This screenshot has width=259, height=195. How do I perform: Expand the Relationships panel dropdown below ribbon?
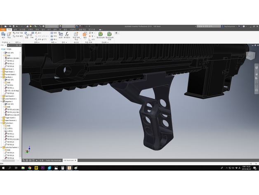[x=37, y=43]
